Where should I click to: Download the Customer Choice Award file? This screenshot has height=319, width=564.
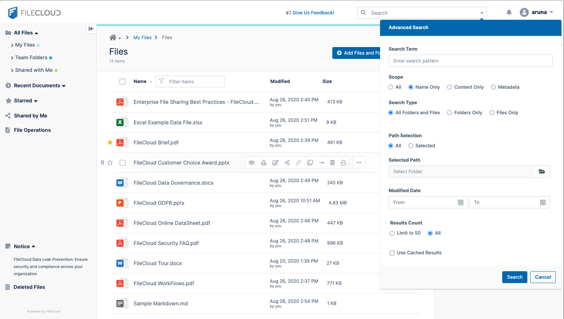pyautogui.click(x=263, y=163)
